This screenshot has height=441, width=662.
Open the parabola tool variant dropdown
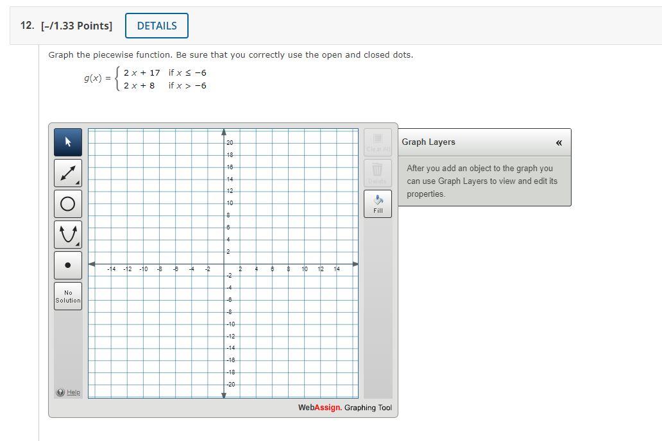(77, 243)
